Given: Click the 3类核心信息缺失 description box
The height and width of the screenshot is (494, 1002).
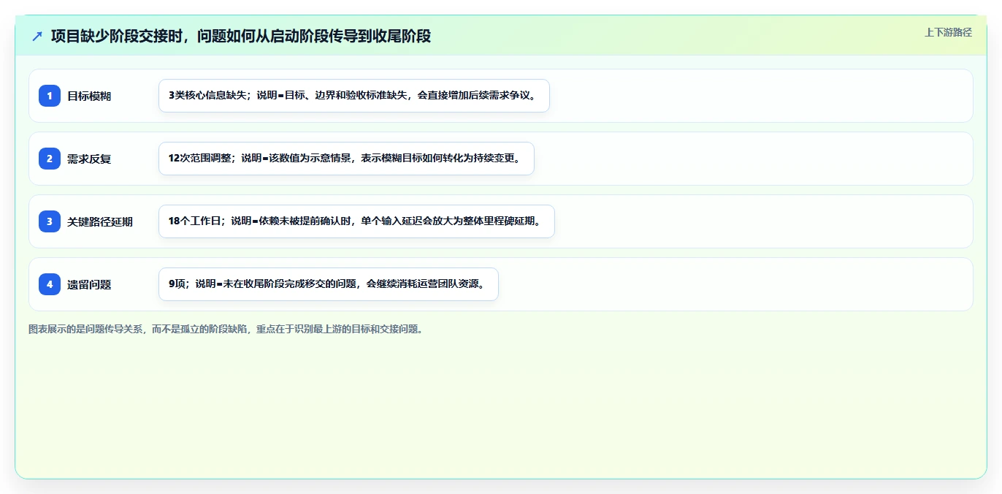Looking at the screenshot, I should click(x=354, y=96).
